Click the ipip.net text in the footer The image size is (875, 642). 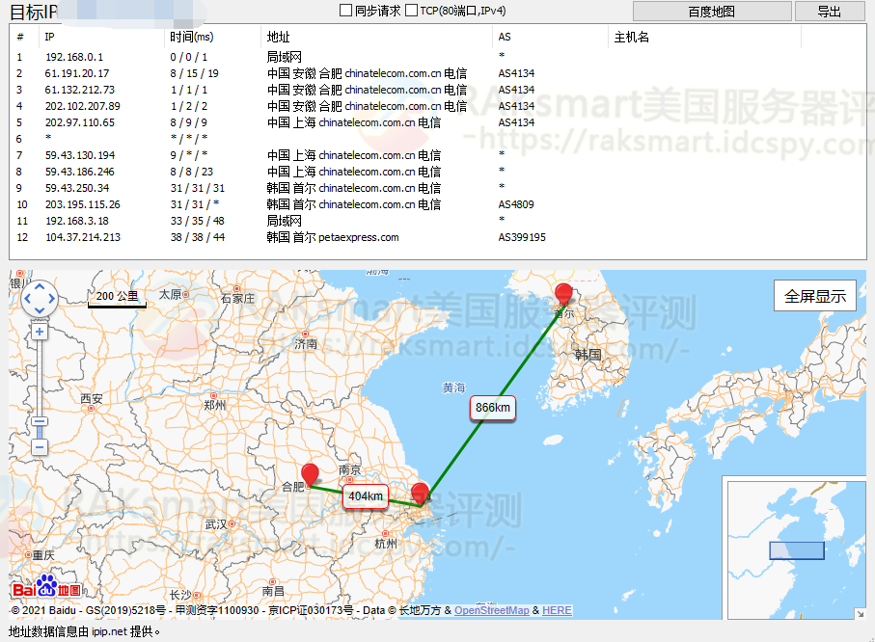click(x=109, y=632)
